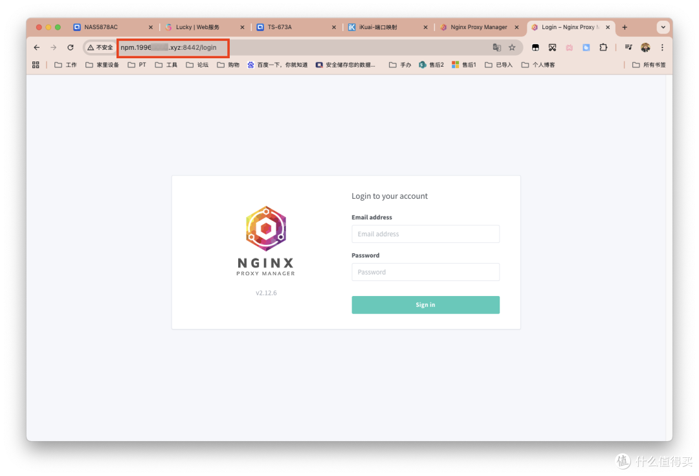Screen dimensions: 699x476
Task: Close the Login – Nginx Proxy tab
Action: [x=608, y=27]
